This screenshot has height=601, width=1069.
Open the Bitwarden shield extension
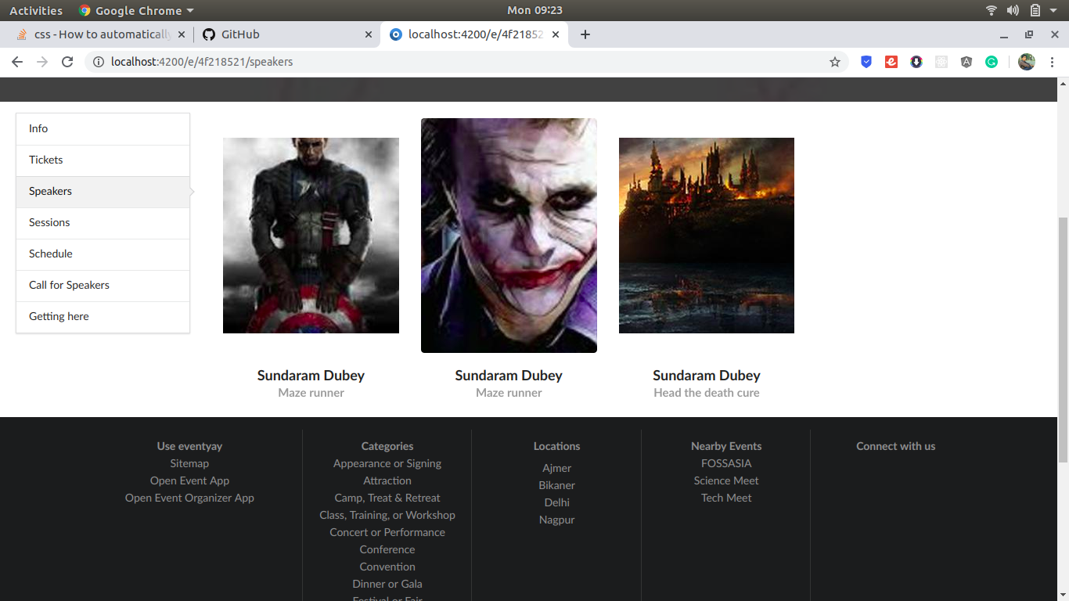(866, 62)
